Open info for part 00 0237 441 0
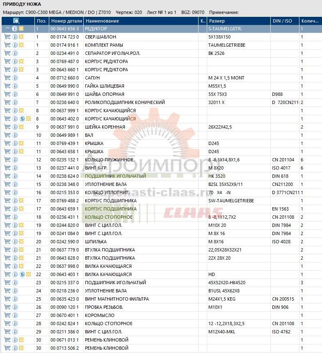 coord(15,168)
